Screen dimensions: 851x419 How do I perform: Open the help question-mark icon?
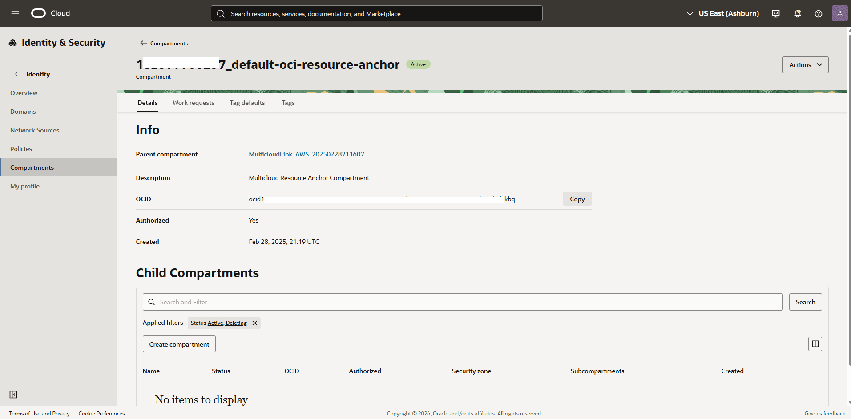819,13
